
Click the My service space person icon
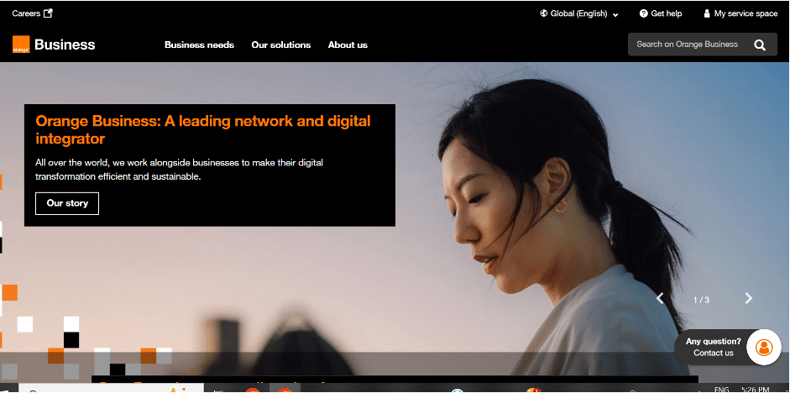[x=707, y=13]
